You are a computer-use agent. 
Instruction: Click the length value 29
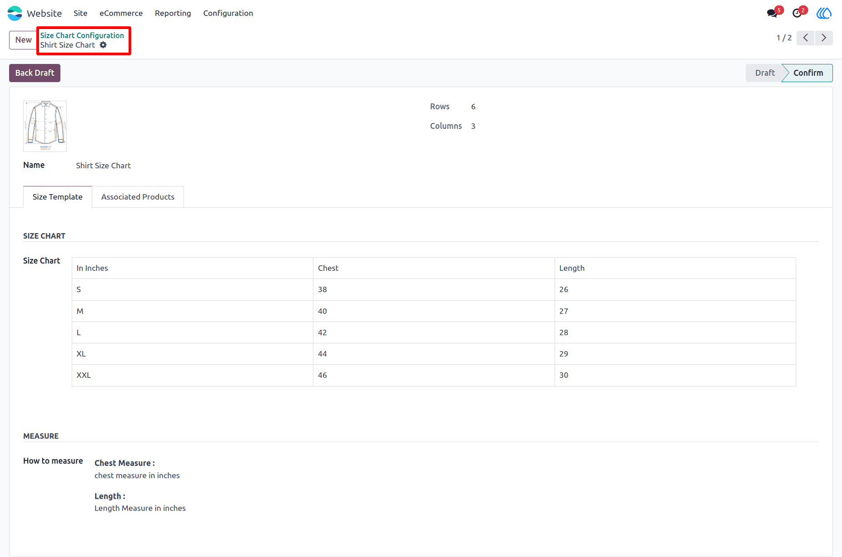pyautogui.click(x=675, y=354)
